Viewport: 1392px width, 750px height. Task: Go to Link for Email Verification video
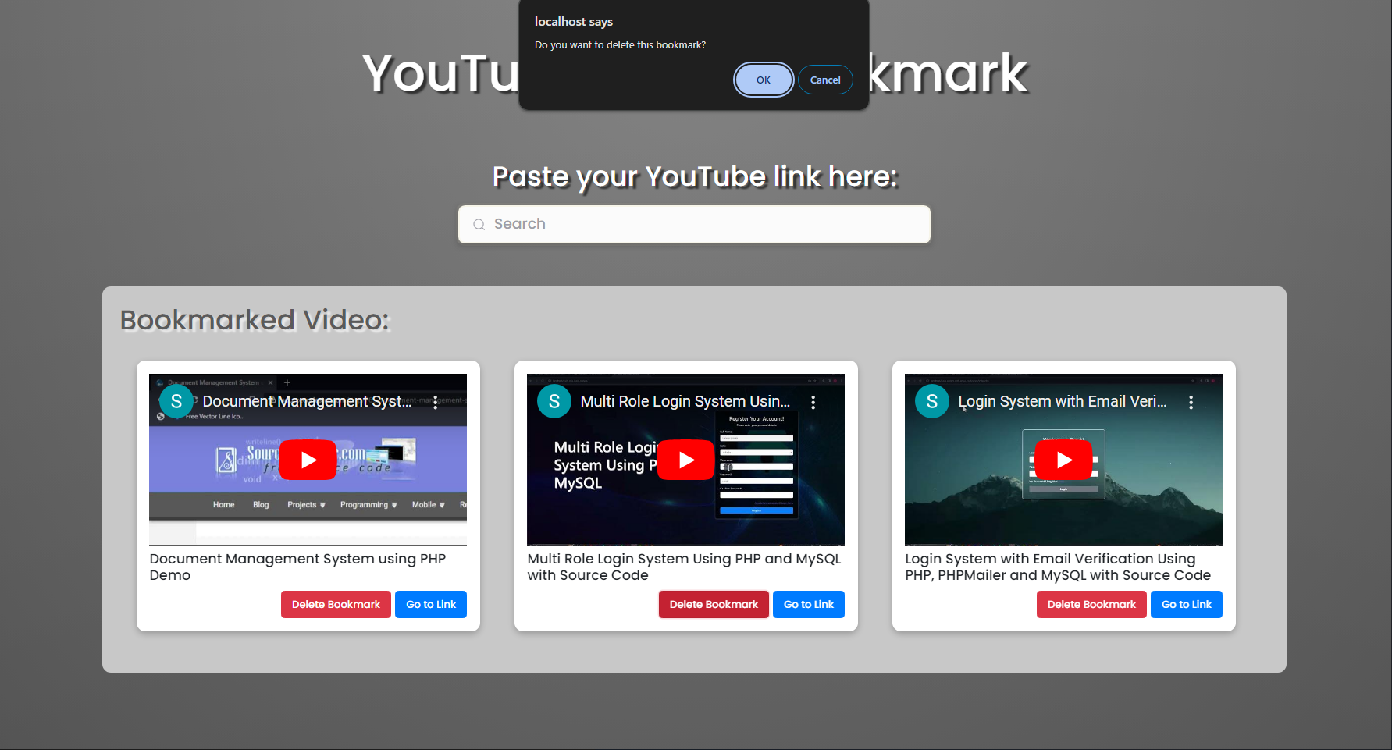click(1187, 604)
